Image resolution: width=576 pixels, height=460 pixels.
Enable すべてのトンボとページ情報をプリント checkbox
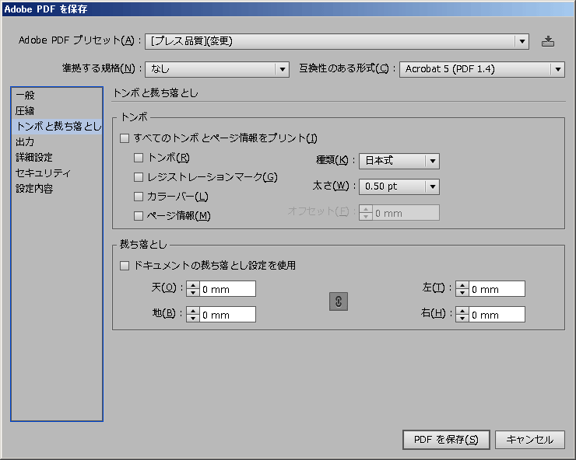tap(125, 139)
